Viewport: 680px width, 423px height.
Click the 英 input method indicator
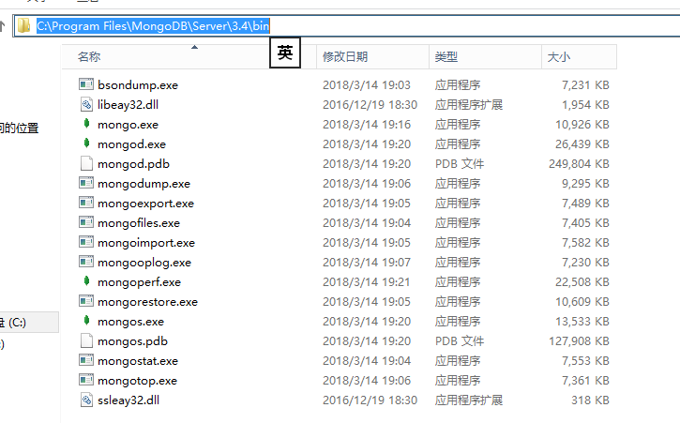[x=285, y=53]
